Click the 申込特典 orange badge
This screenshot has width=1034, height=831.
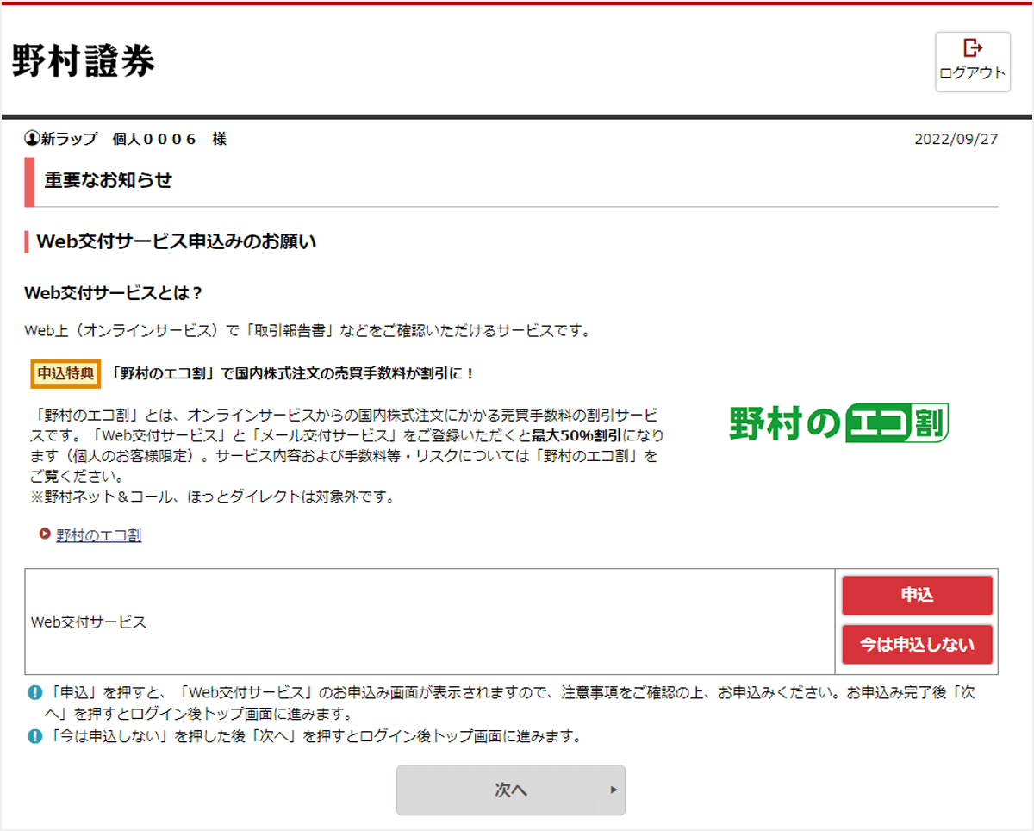coord(66,373)
